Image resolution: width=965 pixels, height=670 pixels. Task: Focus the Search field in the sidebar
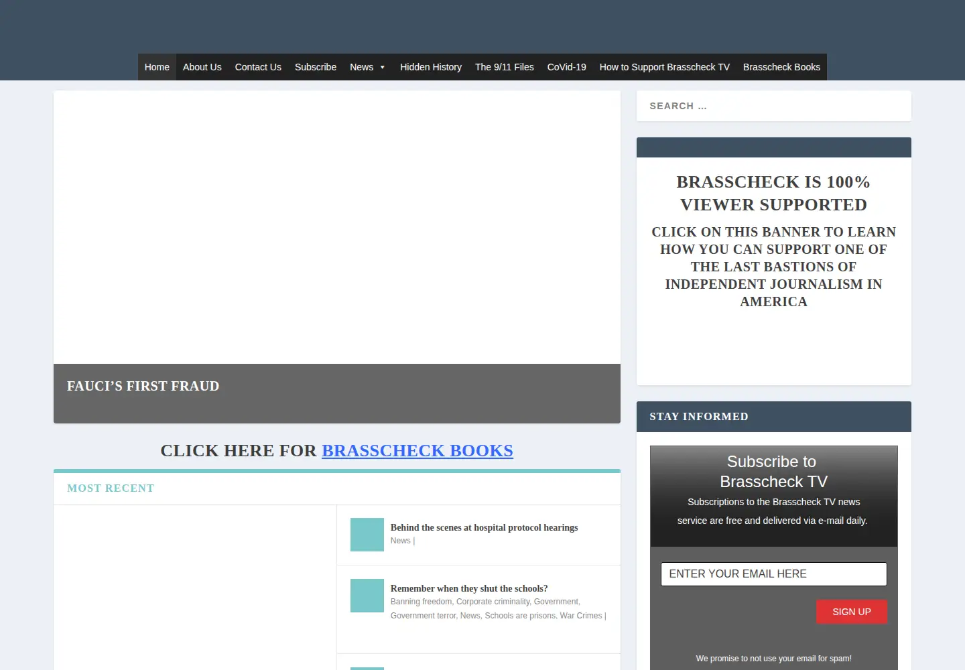(x=774, y=106)
